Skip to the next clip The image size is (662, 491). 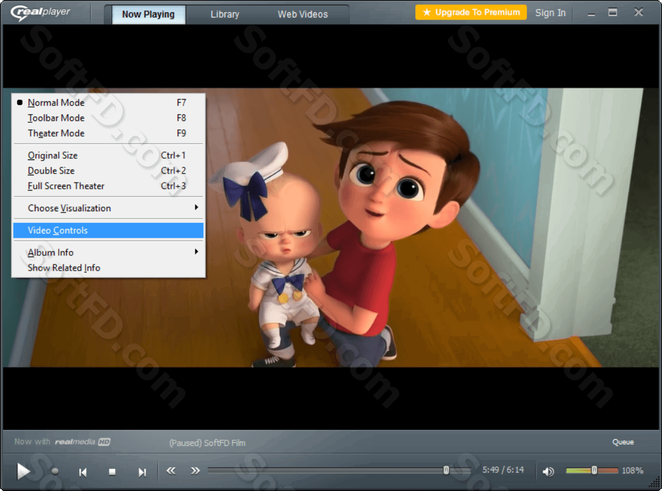(142, 472)
